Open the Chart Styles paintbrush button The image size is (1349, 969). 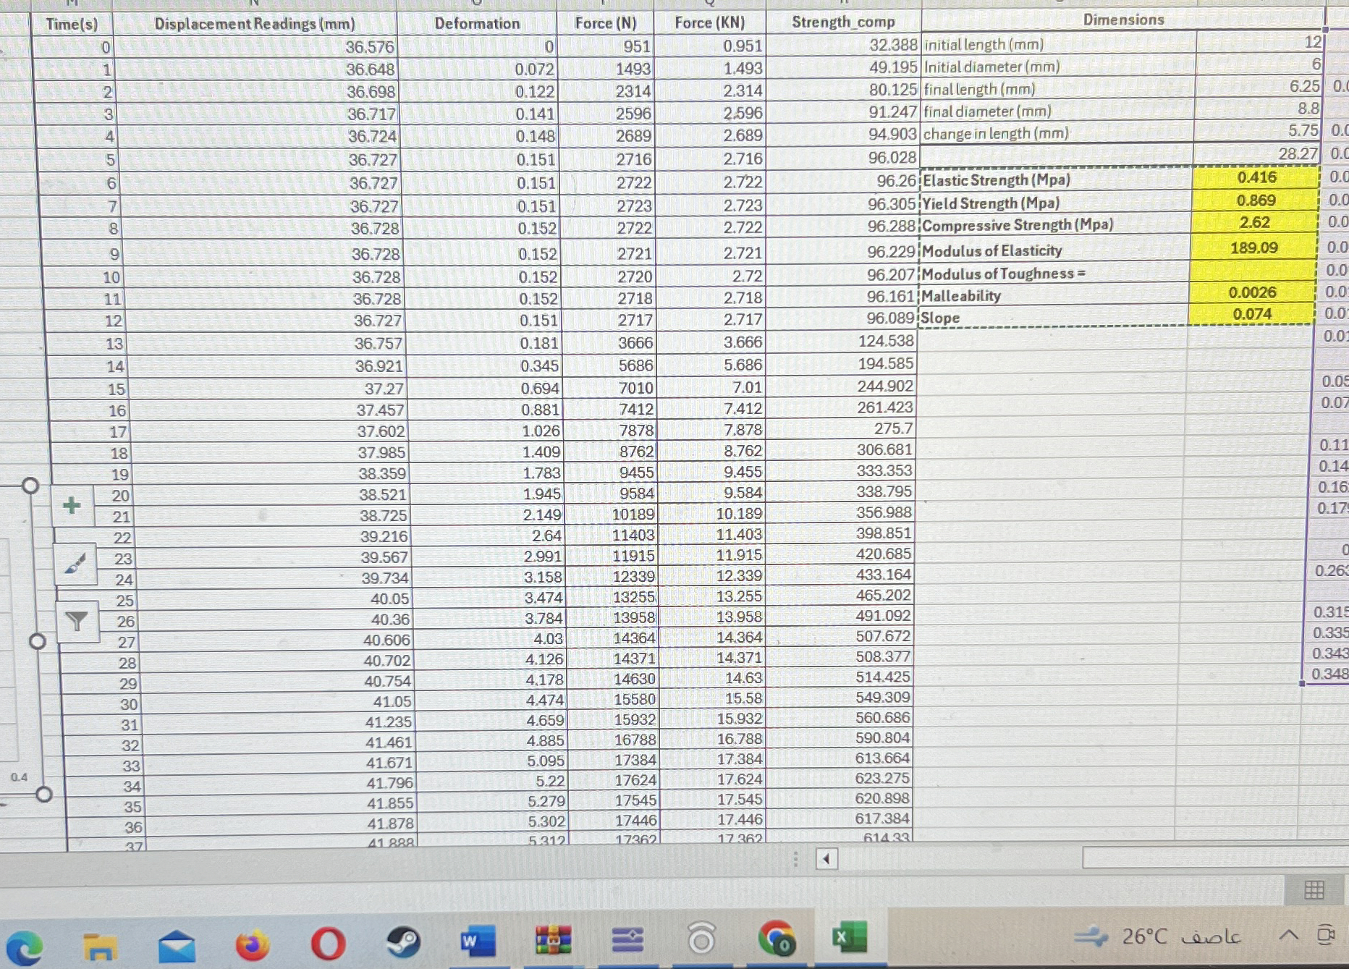coord(75,563)
